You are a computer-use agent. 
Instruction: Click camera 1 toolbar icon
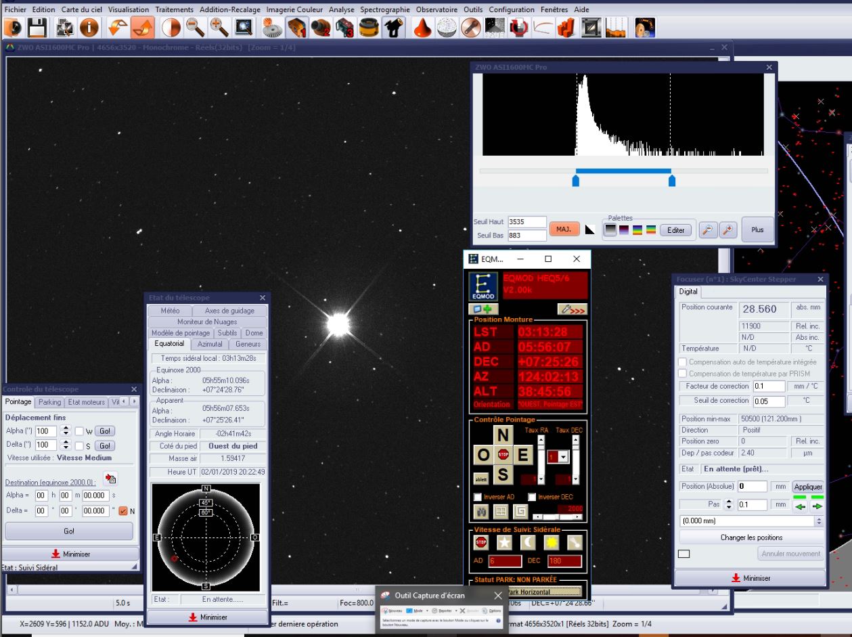click(296, 28)
